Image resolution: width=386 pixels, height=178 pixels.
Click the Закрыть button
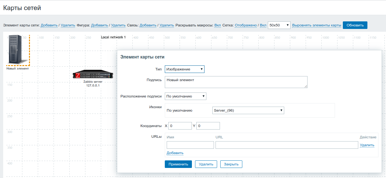click(231, 164)
